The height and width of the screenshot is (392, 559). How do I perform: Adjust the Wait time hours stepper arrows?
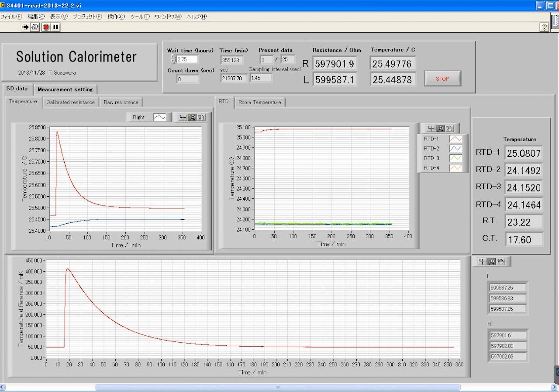pos(173,59)
